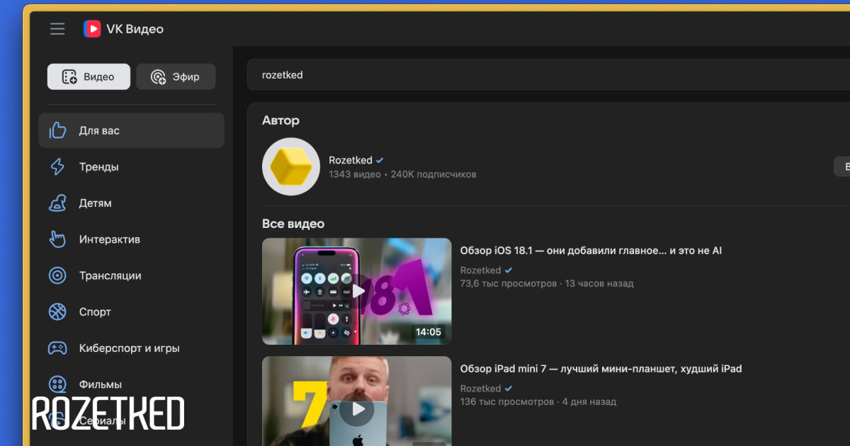Click the Тренды lightning icon

coord(57,167)
